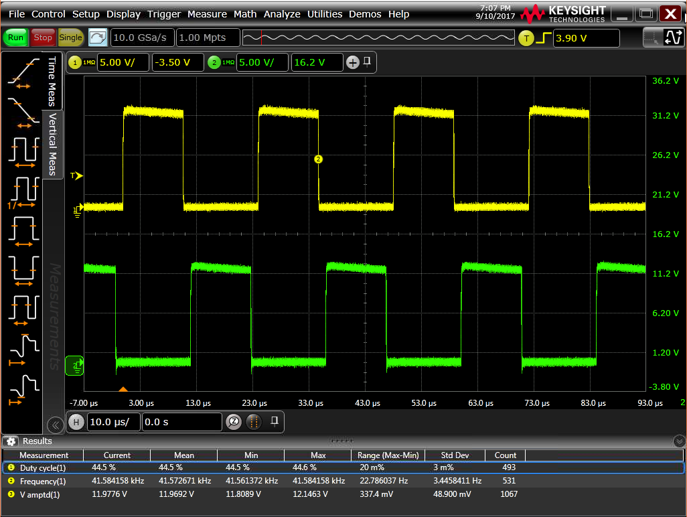The height and width of the screenshot is (517, 687).
Task: Select the bottom-most measurement icon in the sidebar
Action: [23, 390]
